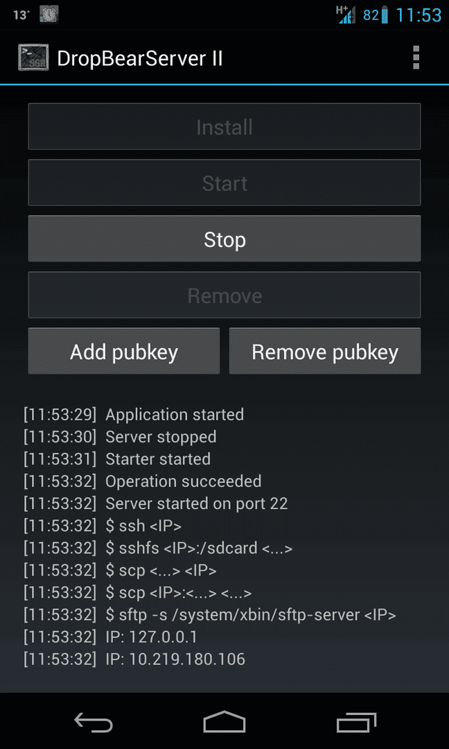This screenshot has width=449, height=749.
Task: Select the 'Server started on port 22' log entry
Action: pos(155,503)
